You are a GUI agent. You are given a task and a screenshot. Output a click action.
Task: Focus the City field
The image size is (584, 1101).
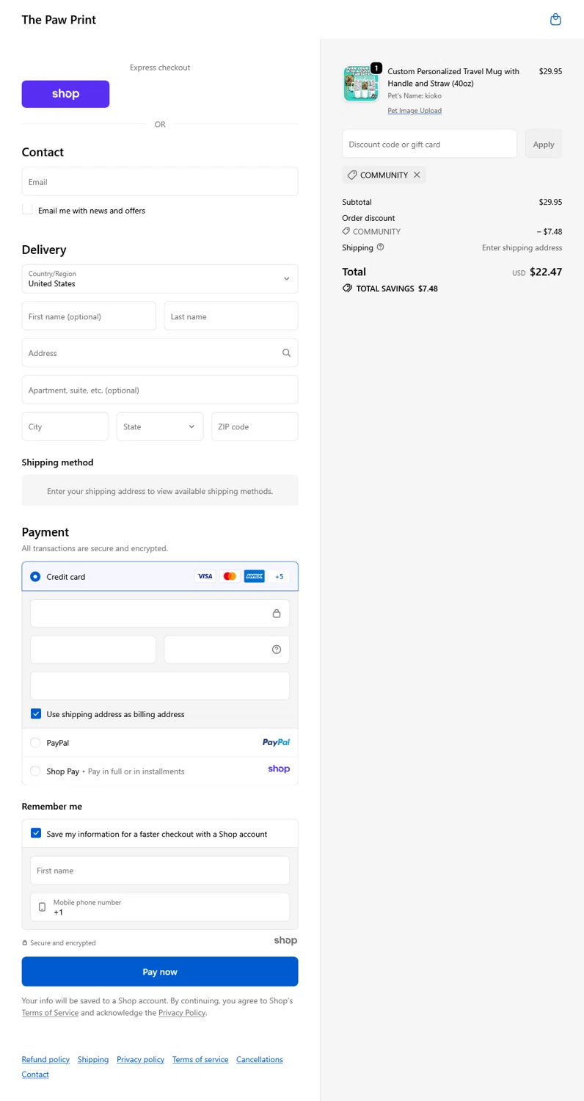point(65,426)
